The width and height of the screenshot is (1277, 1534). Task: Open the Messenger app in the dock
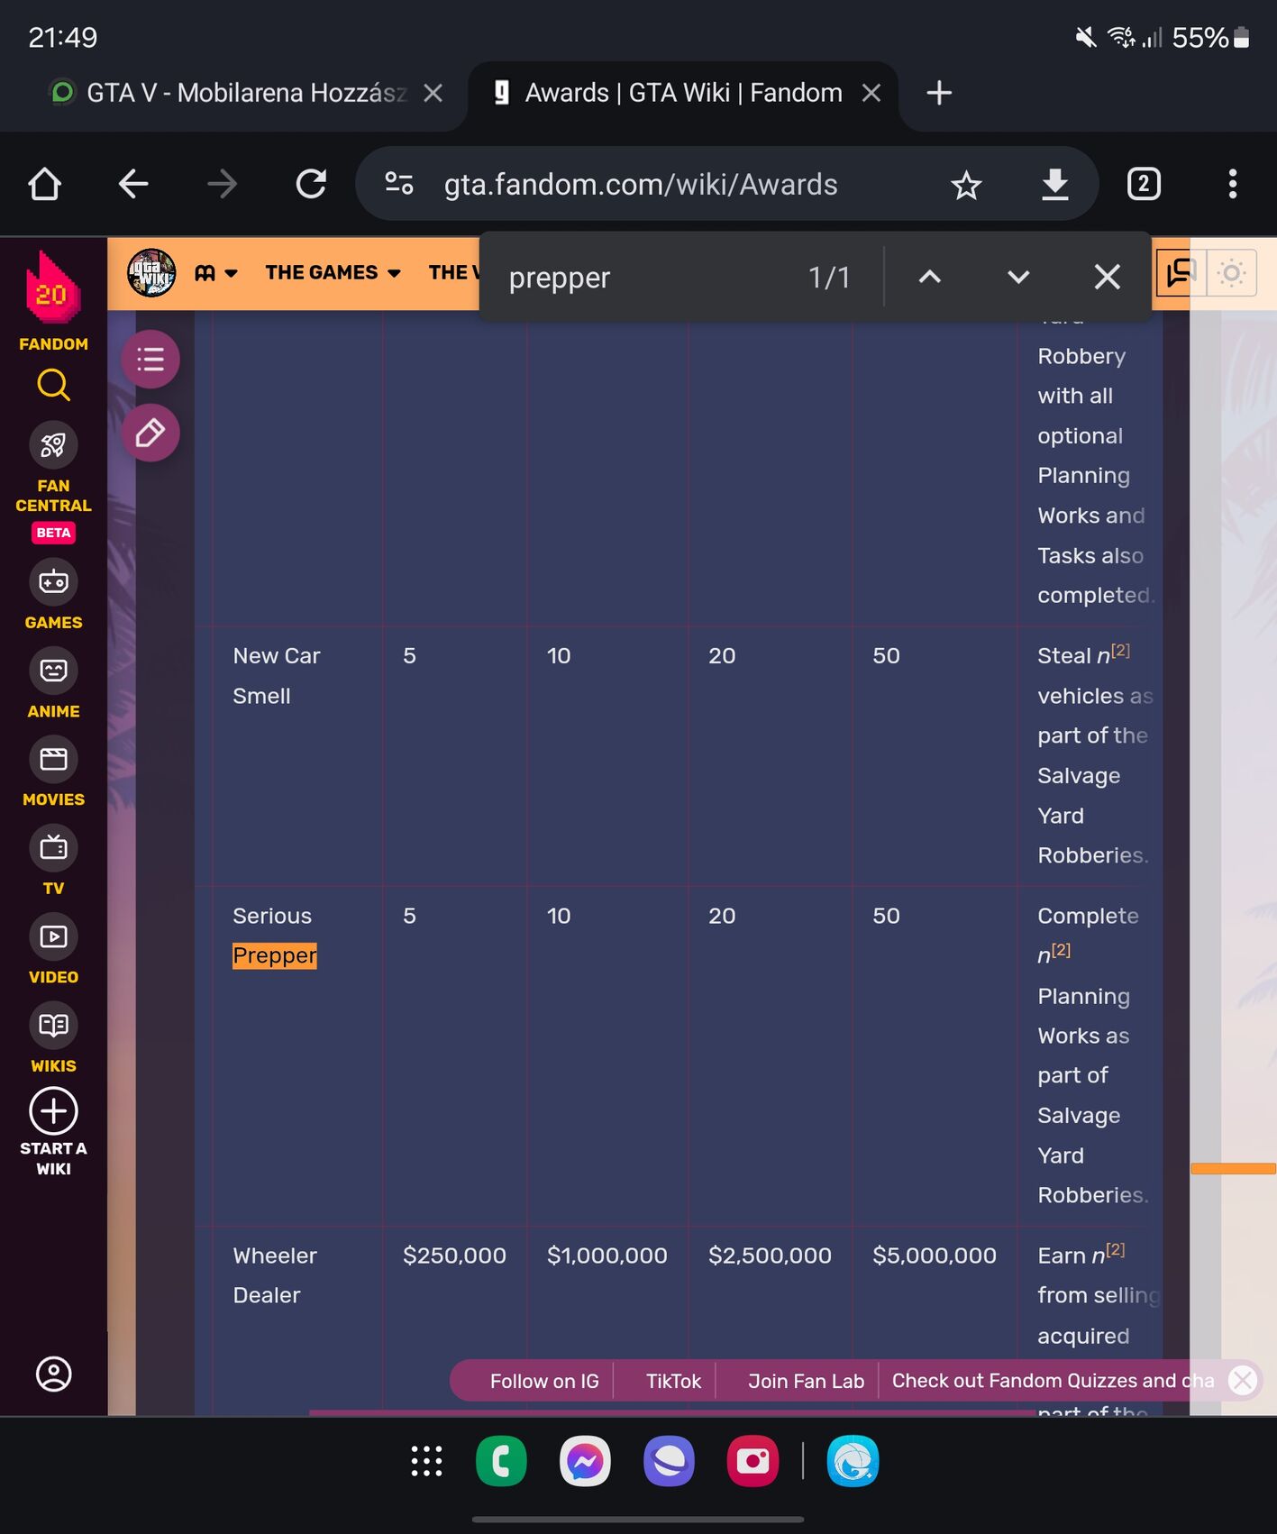point(585,1461)
